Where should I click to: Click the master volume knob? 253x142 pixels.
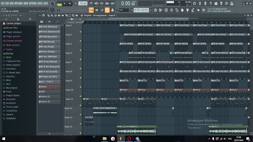coord(52,3)
